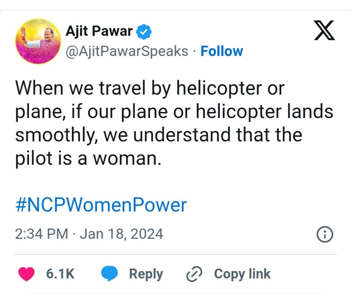Click the 6.1K likes count

(60, 274)
